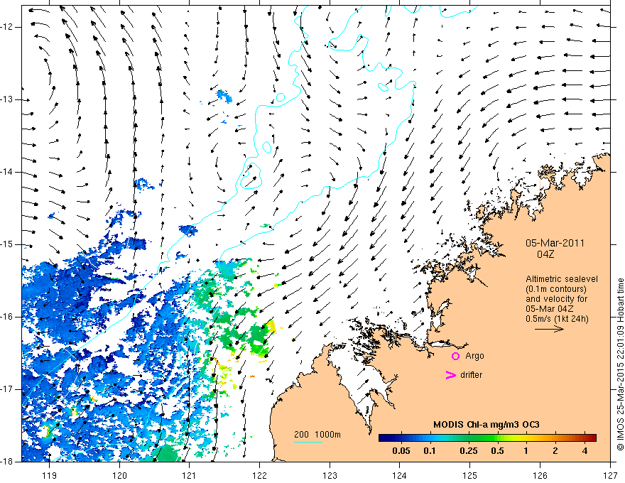This screenshot has height=483, width=625.
Task: Click the latitude axis label -18
Action: click(7, 462)
